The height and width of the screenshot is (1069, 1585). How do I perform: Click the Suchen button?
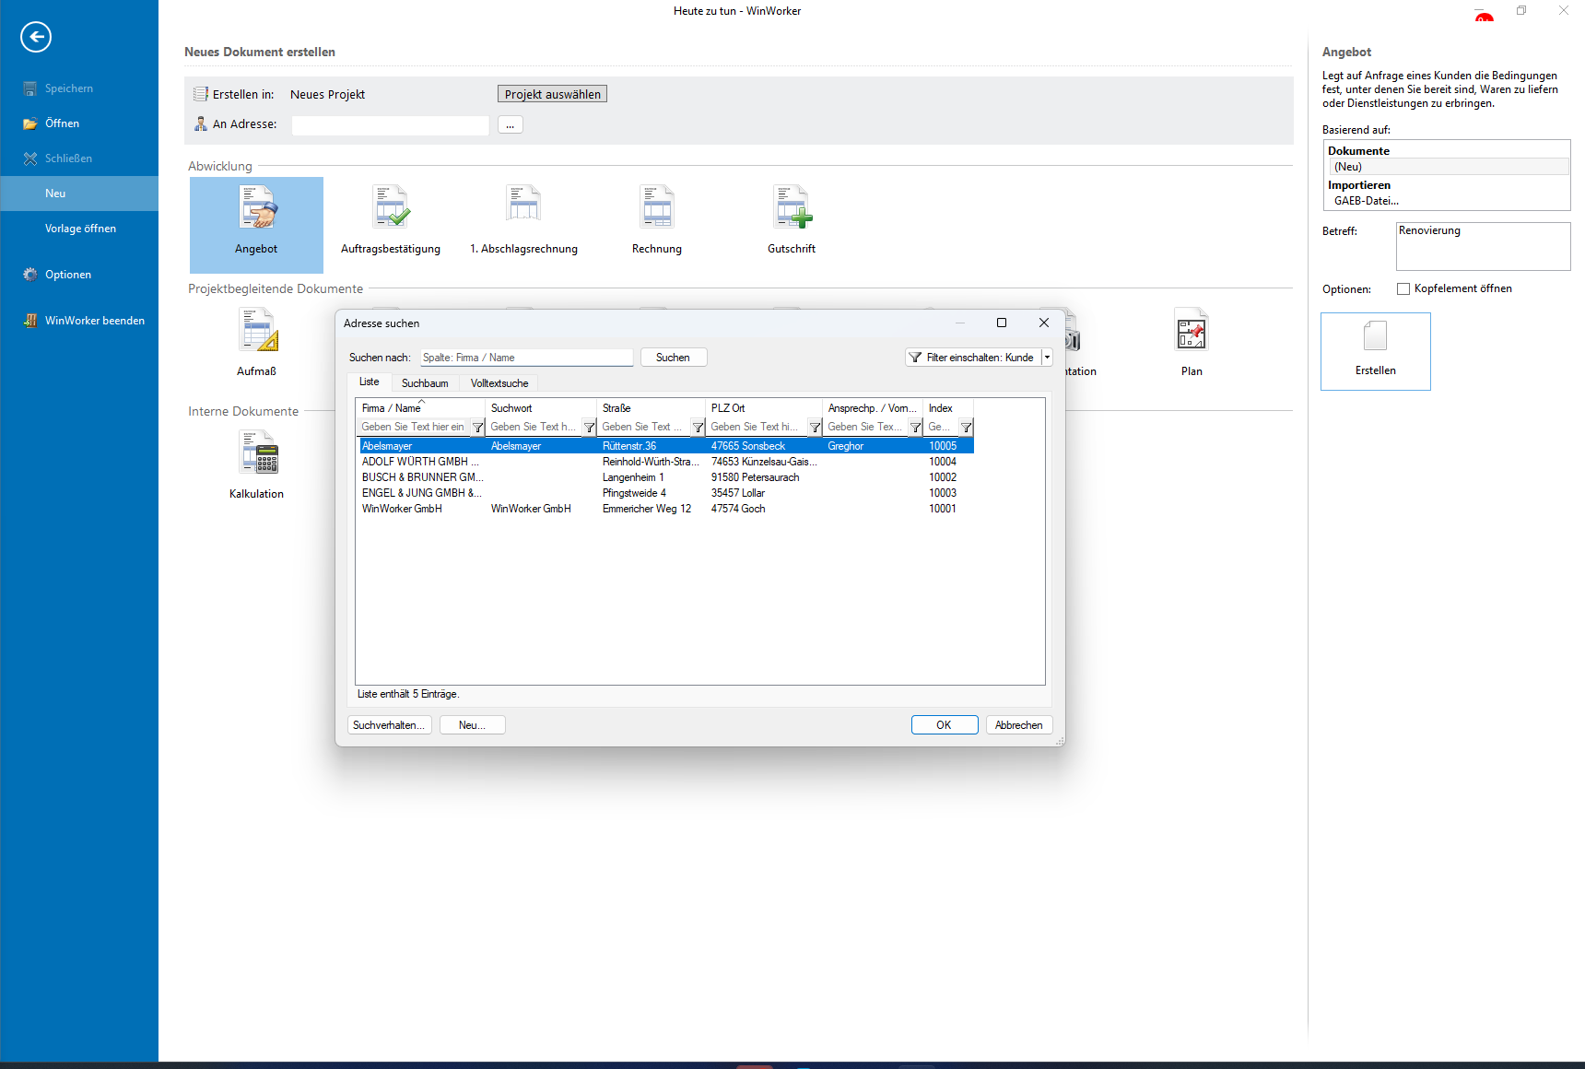coord(673,358)
